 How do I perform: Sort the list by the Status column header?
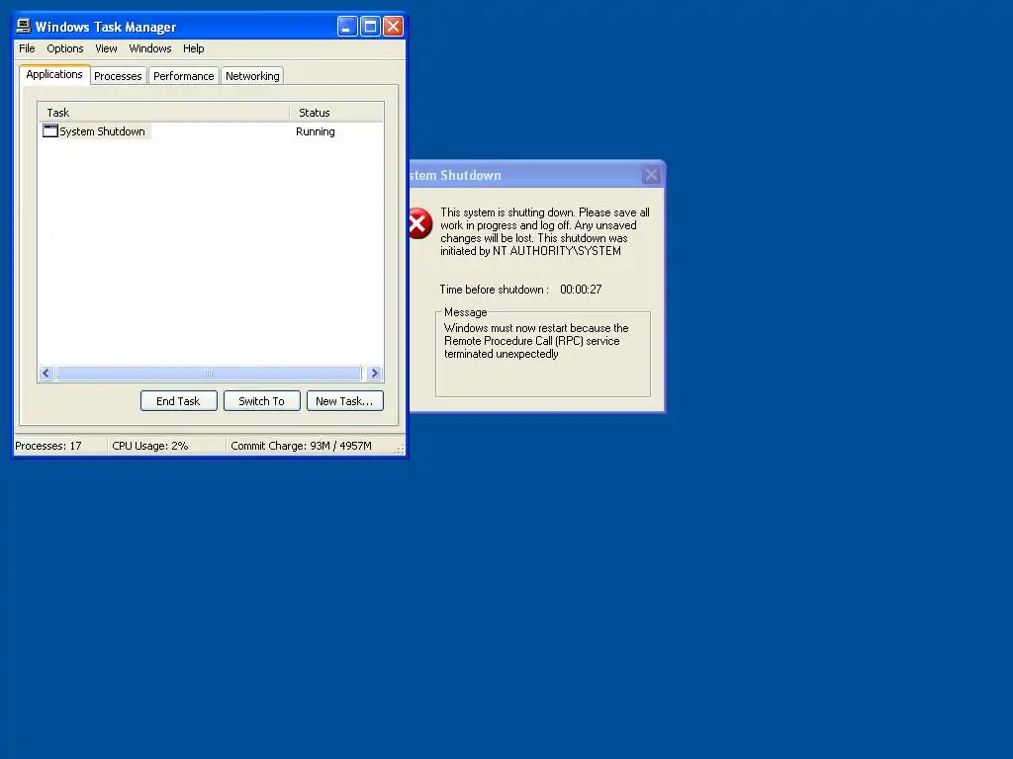pyautogui.click(x=336, y=113)
